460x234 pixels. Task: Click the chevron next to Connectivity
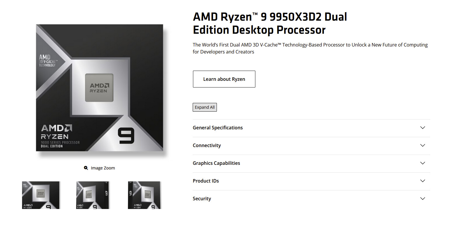click(422, 145)
